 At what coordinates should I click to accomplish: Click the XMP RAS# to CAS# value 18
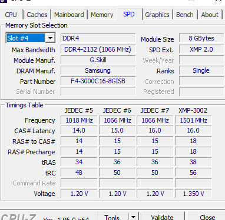[x=193, y=141]
